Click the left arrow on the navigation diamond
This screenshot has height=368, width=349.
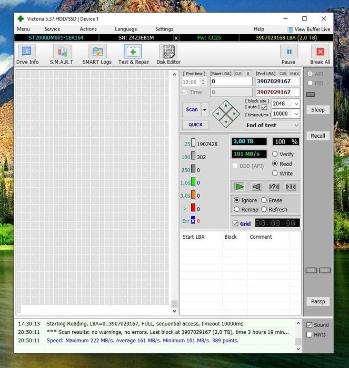pos(217,114)
